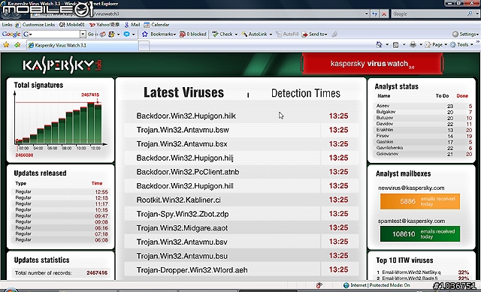Click the 0 blocked popup blocker icon
481x292 pixels.
point(183,34)
